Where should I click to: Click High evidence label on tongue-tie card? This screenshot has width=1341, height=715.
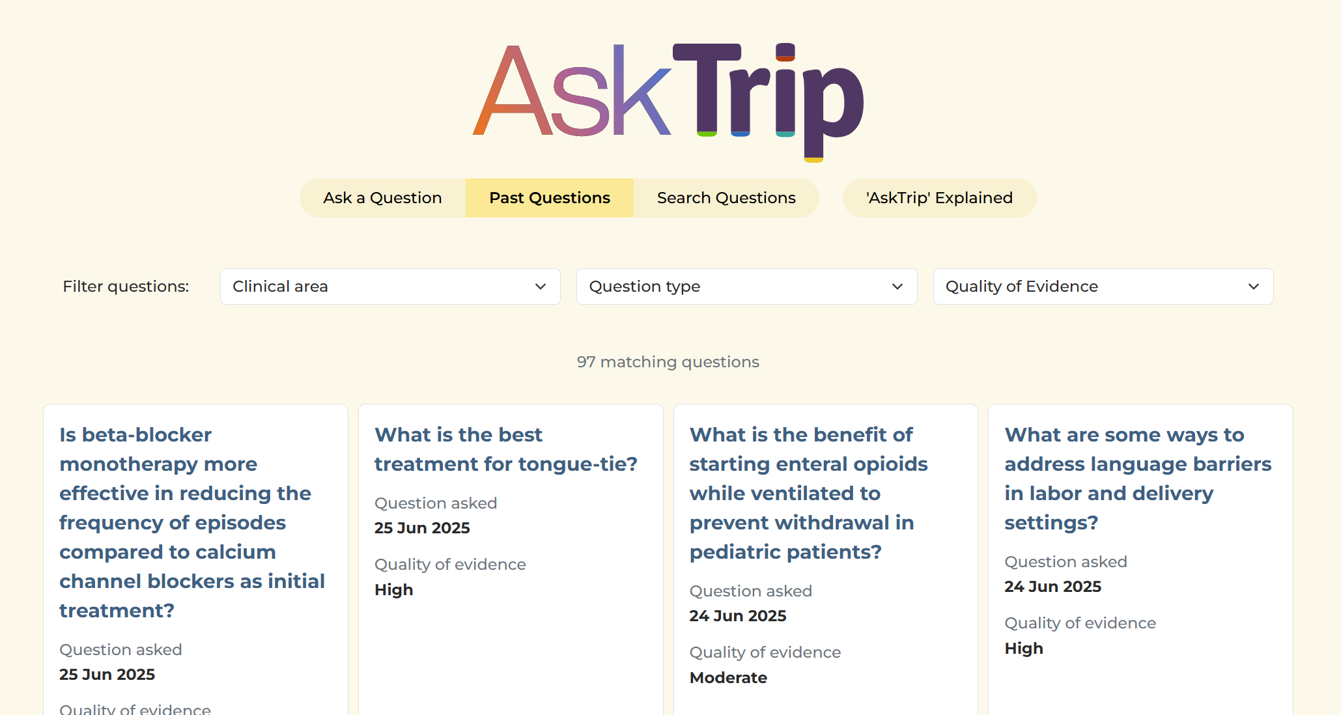click(x=393, y=589)
